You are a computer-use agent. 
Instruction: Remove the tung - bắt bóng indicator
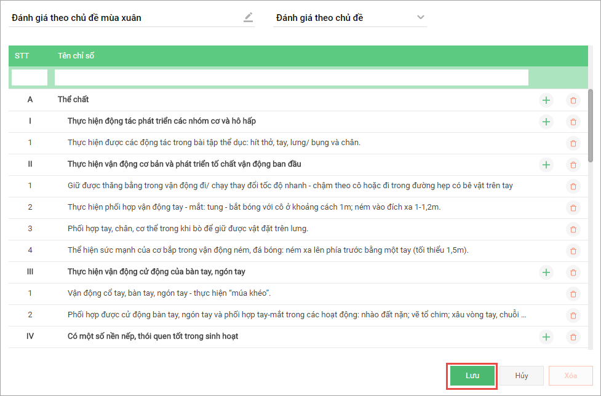573,207
